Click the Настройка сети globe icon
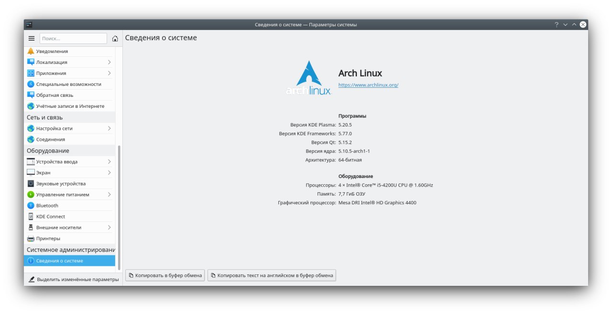 pos(31,128)
